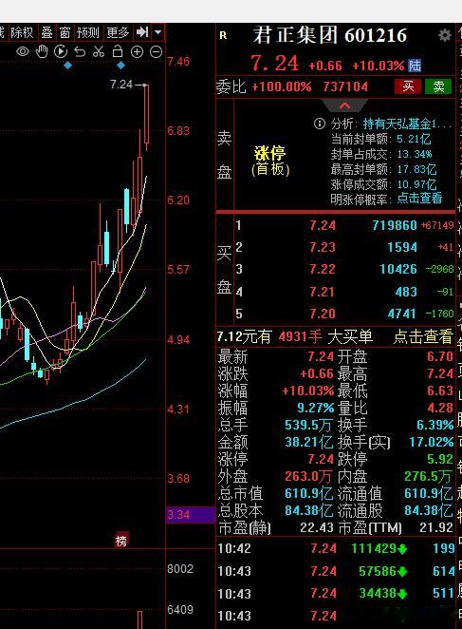The width and height of the screenshot is (462, 629).
Task: Click the blue 陆 badge
Action: (x=415, y=66)
